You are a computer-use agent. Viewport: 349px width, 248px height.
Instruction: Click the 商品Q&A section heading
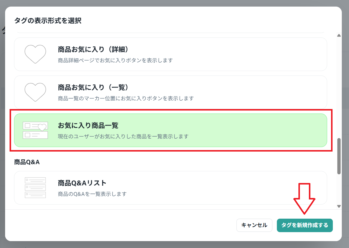(x=27, y=162)
